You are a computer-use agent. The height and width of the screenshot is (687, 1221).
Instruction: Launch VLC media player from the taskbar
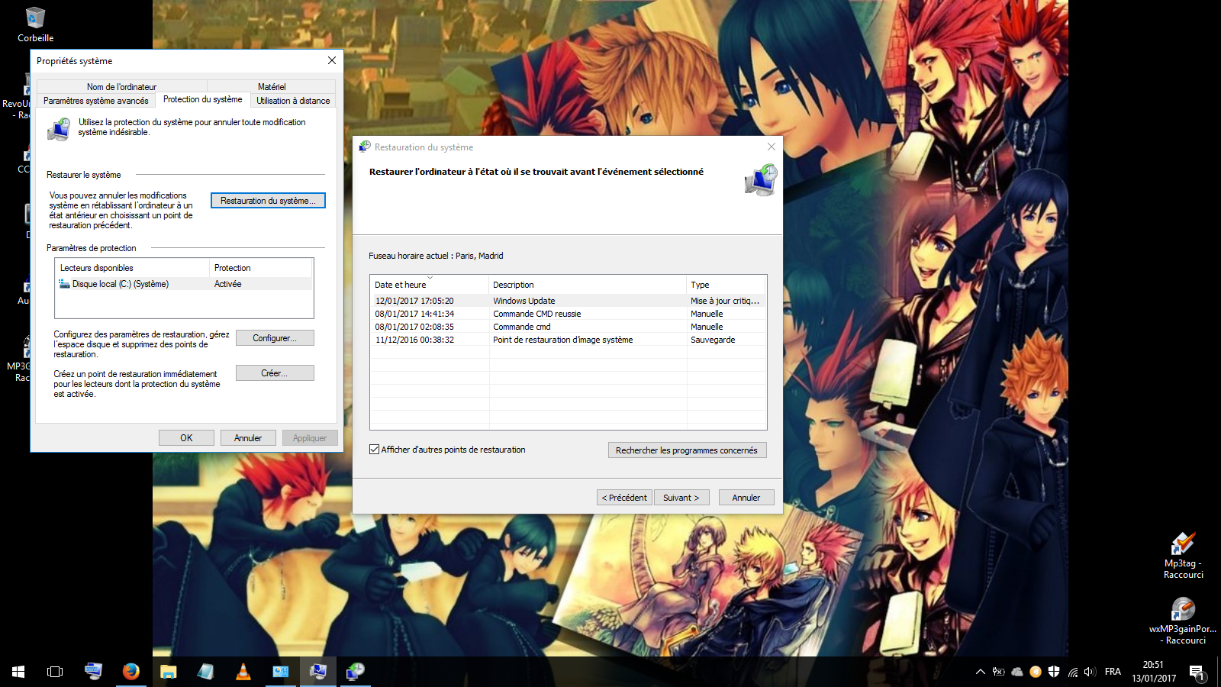tap(243, 672)
